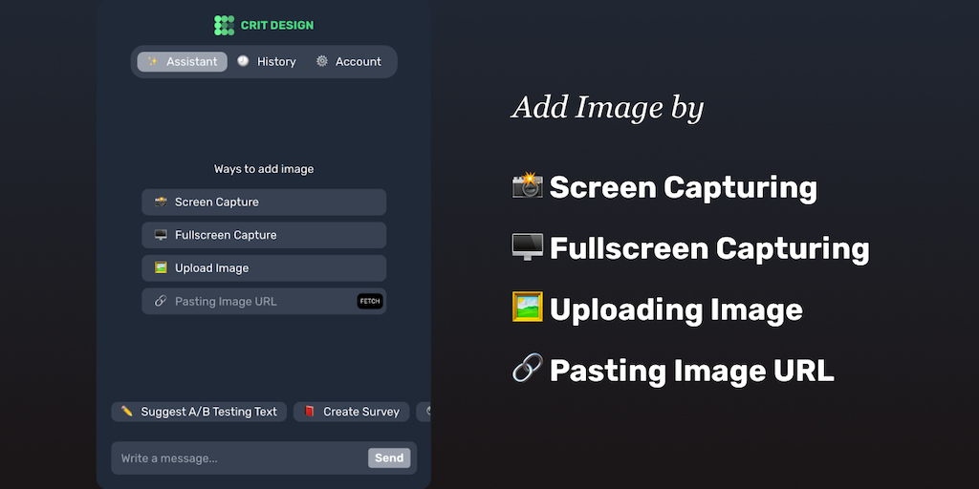Click the Fullscreen Capturing headline text
Screen dimensions: 979x489
pos(709,248)
